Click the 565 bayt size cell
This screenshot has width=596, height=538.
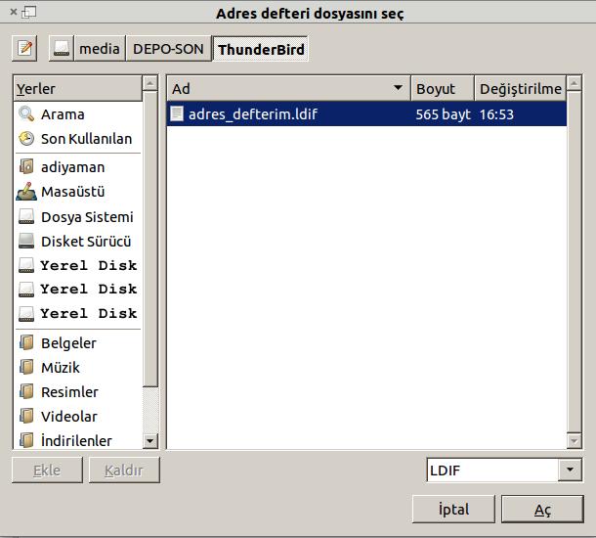(x=443, y=114)
